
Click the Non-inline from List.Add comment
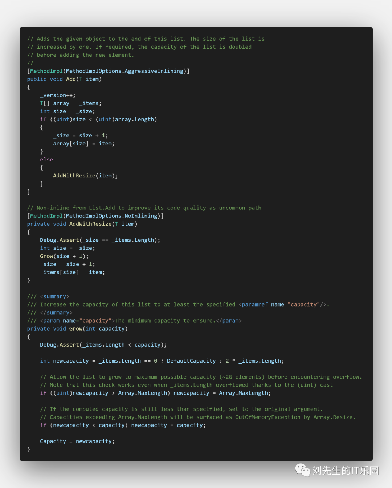pos(144,208)
